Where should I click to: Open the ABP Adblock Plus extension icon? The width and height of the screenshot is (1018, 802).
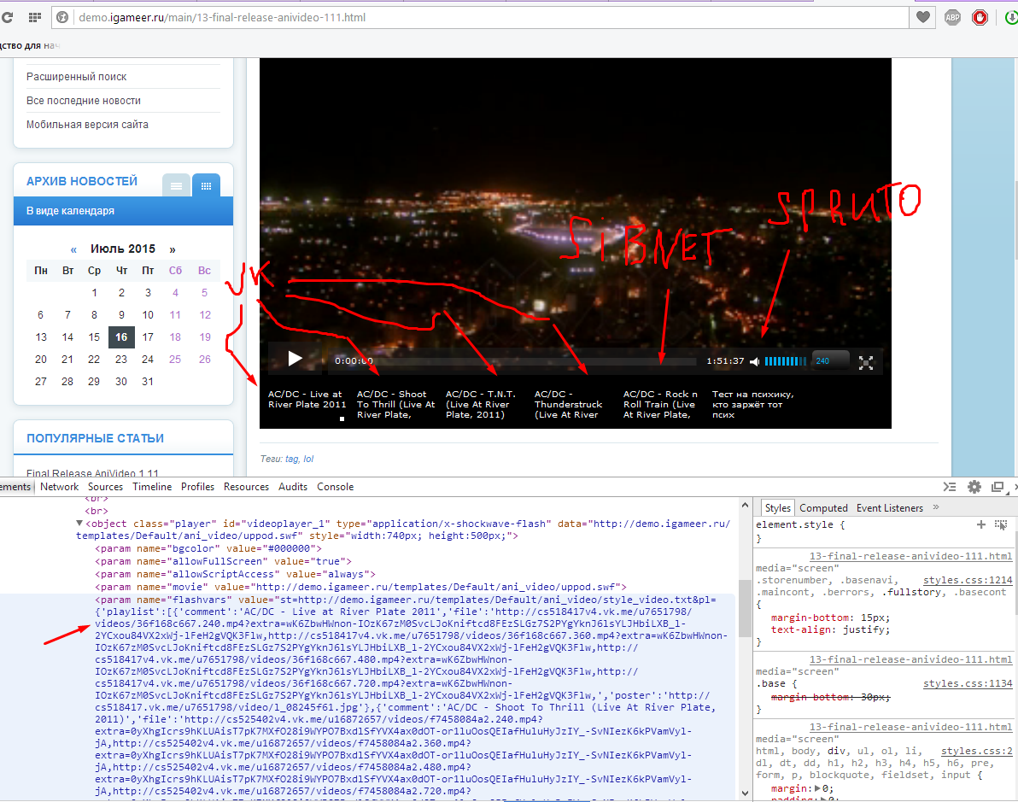[x=951, y=18]
